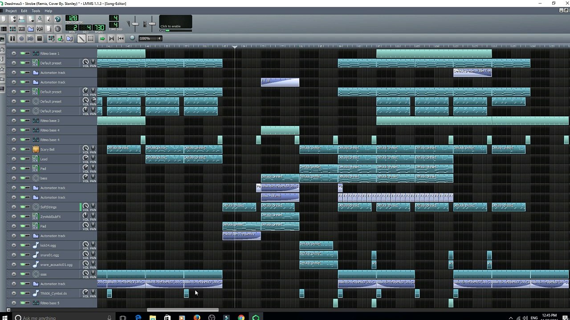Viewport: 570px width, 320px height.
Task: Open the What's This help icon
Action: point(58,19)
